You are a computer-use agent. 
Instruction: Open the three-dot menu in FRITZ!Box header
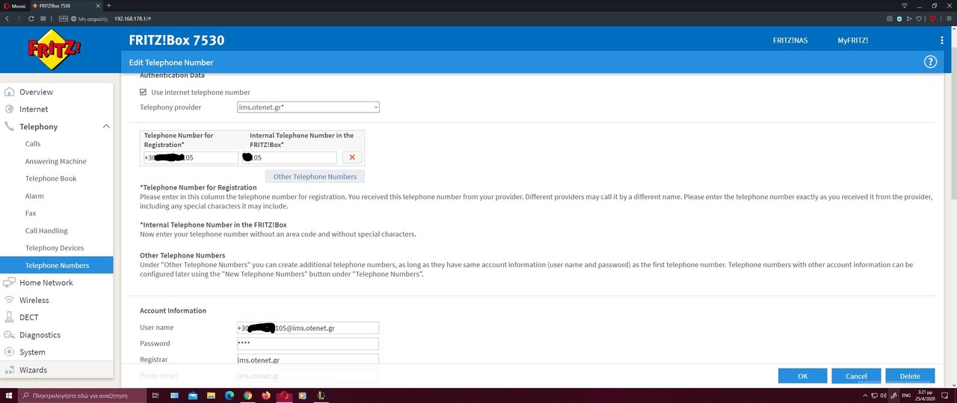point(942,40)
